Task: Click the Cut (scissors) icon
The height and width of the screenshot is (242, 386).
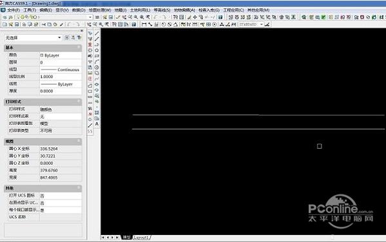Action: (44, 24)
